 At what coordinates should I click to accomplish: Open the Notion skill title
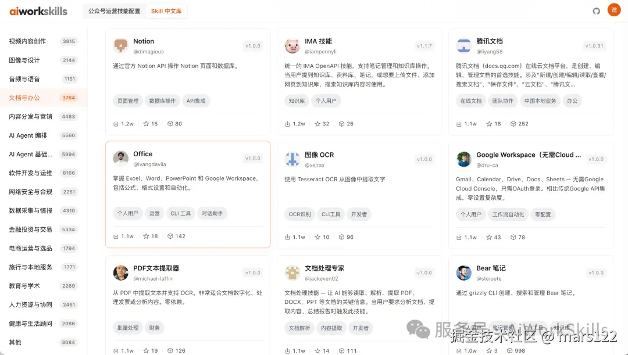tap(144, 41)
